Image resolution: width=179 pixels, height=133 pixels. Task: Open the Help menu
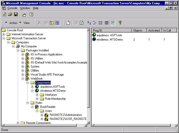point(36,8)
